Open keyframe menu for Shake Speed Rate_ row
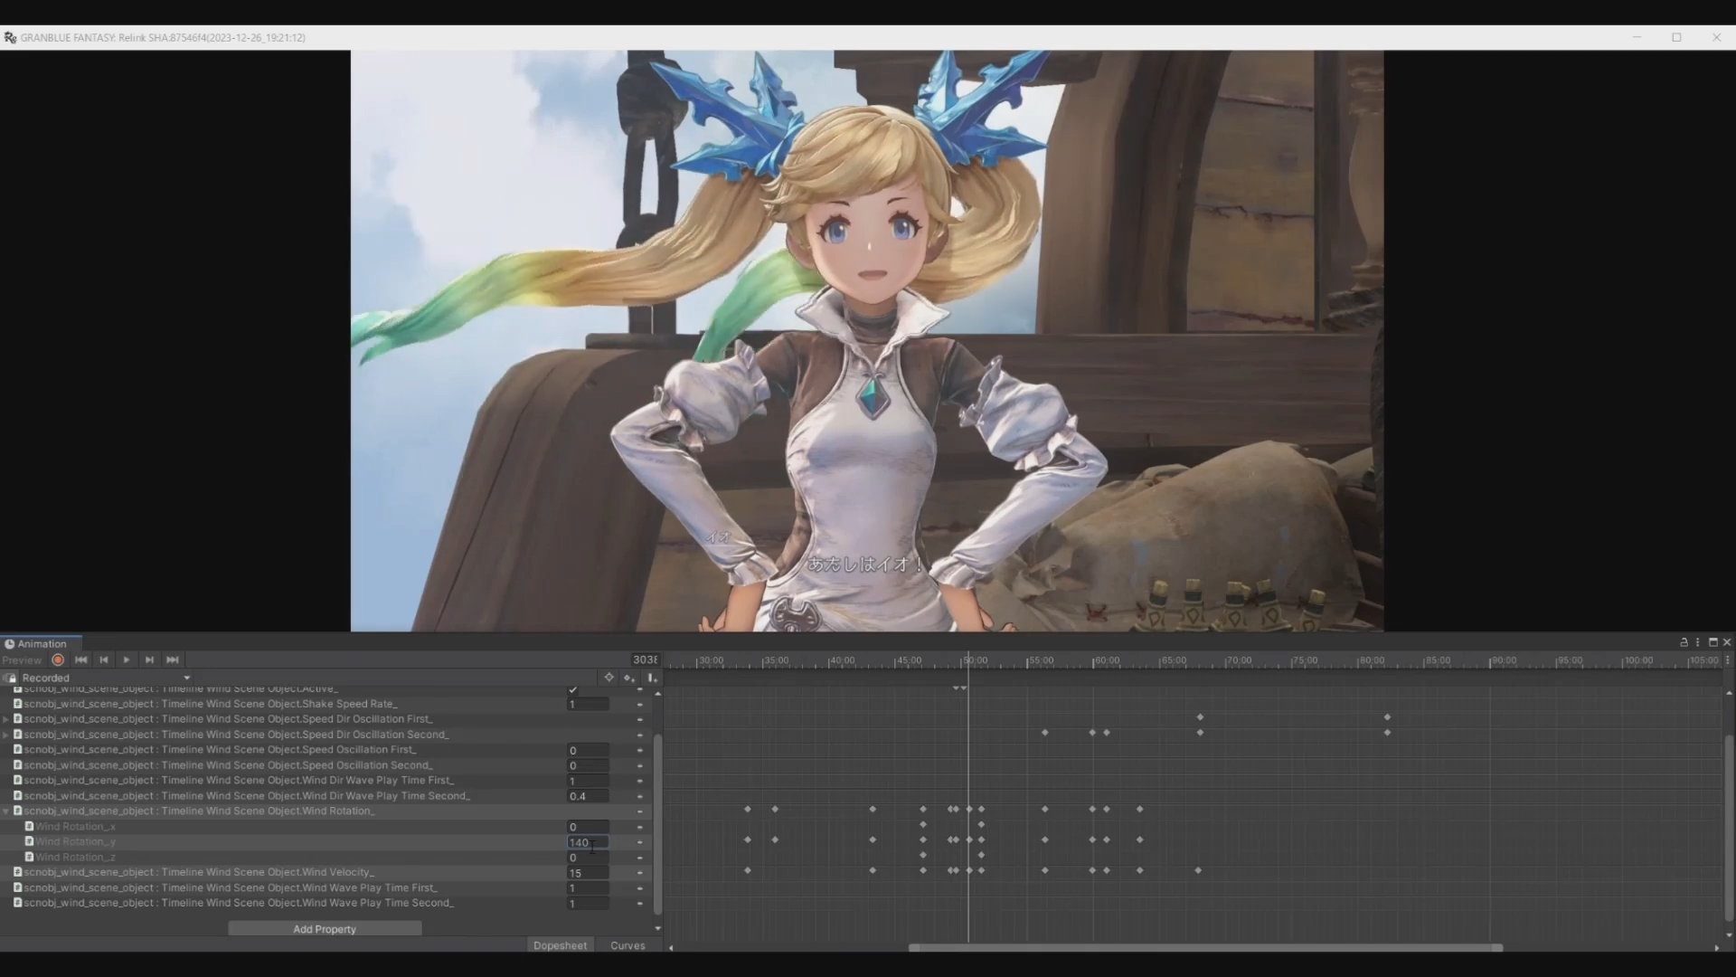Image resolution: width=1736 pixels, height=977 pixels. point(640,705)
